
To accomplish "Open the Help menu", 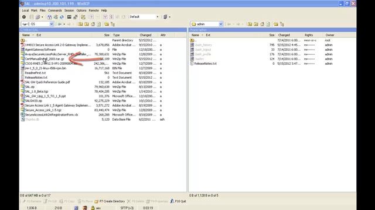I will pyautogui.click(x=104, y=10).
